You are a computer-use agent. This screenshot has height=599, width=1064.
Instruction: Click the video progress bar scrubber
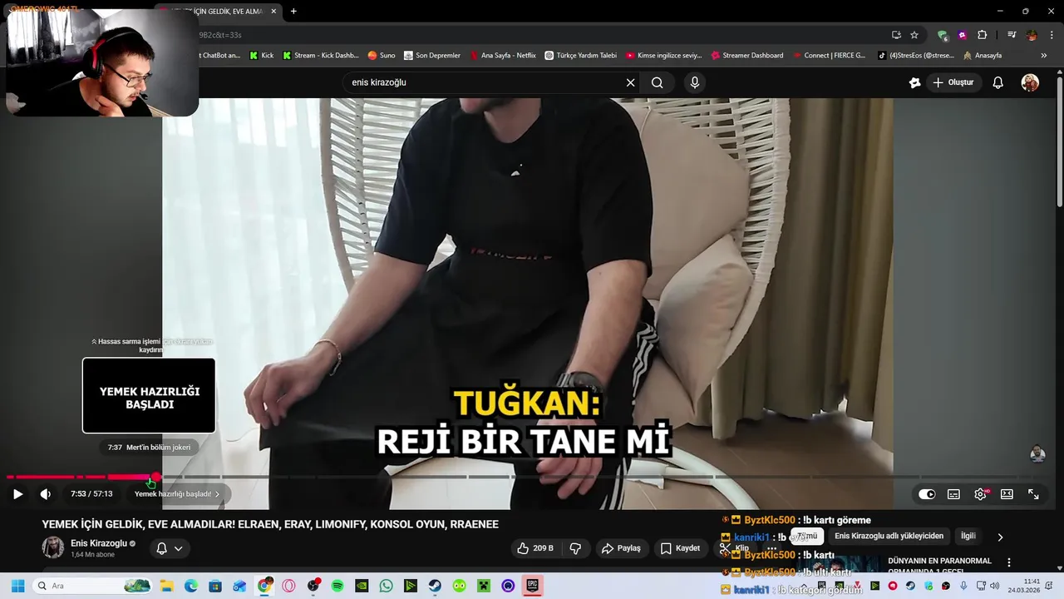(x=156, y=477)
